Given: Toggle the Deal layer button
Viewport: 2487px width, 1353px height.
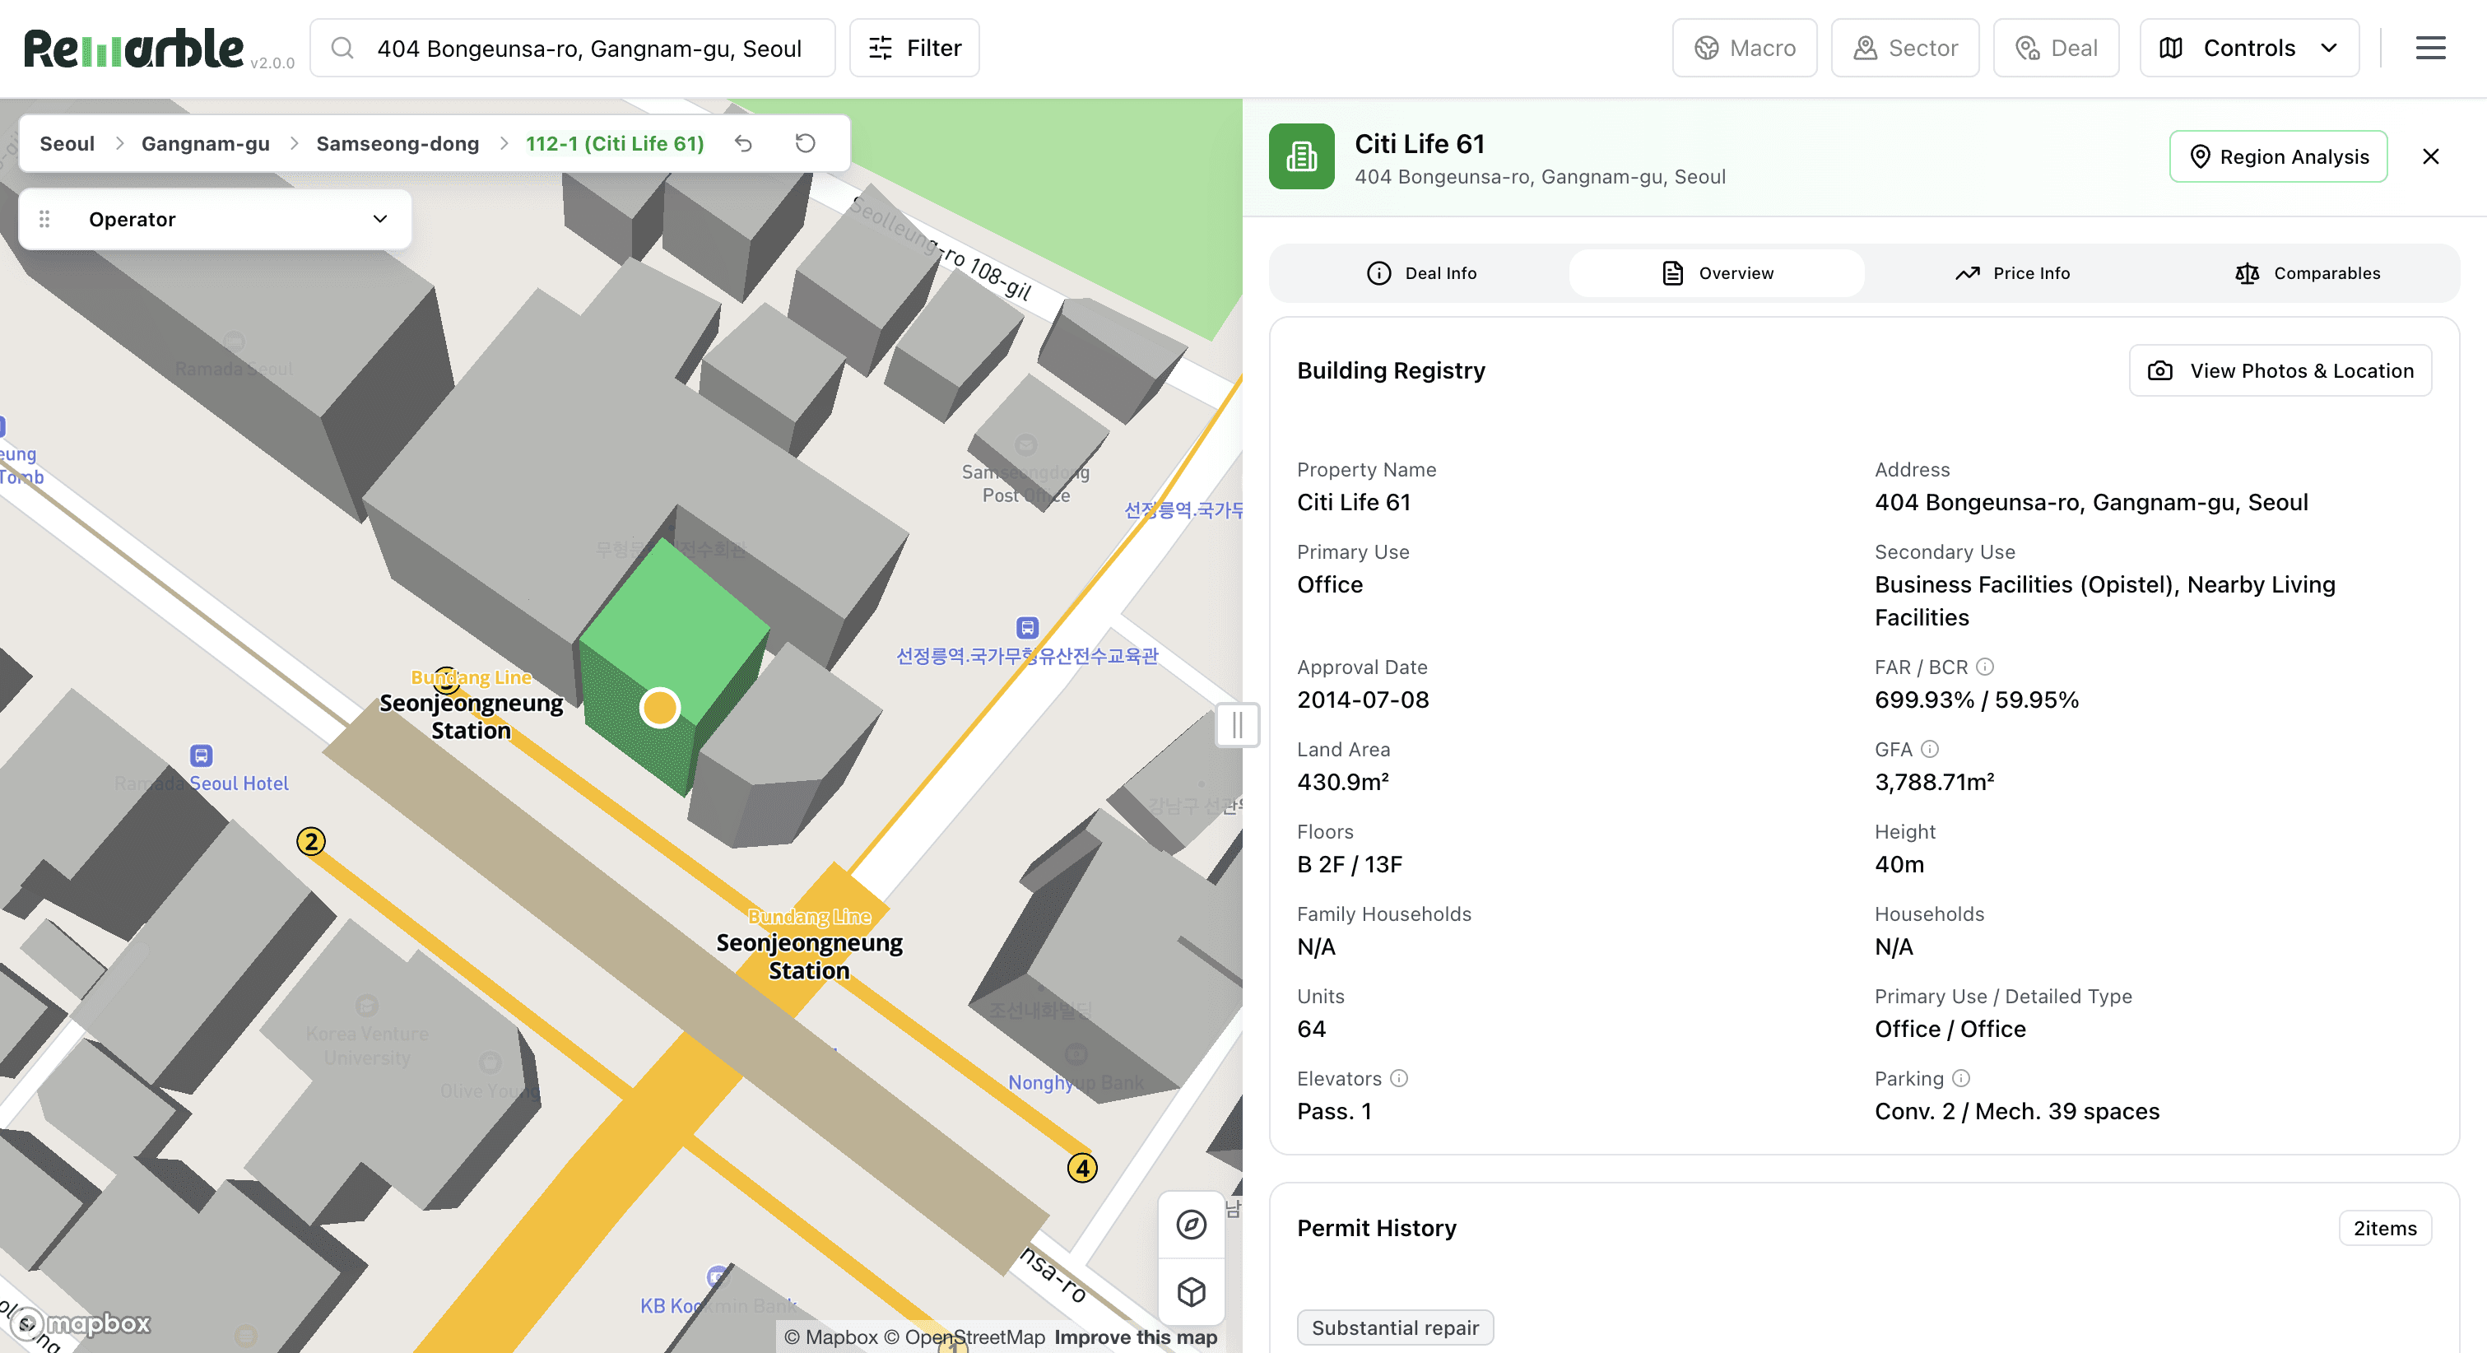Looking at the screenshot, I should pos(2056,47).
